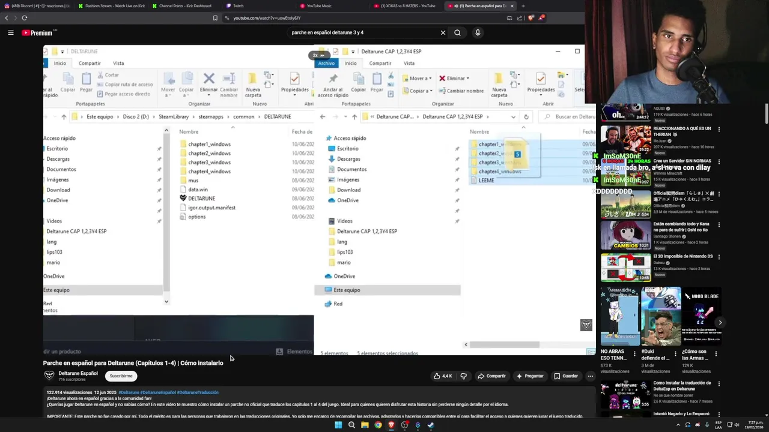This screenshot has height=432, width=769.
Task: Open the #Deltarune hashtag link
Action: pos(129,392)
